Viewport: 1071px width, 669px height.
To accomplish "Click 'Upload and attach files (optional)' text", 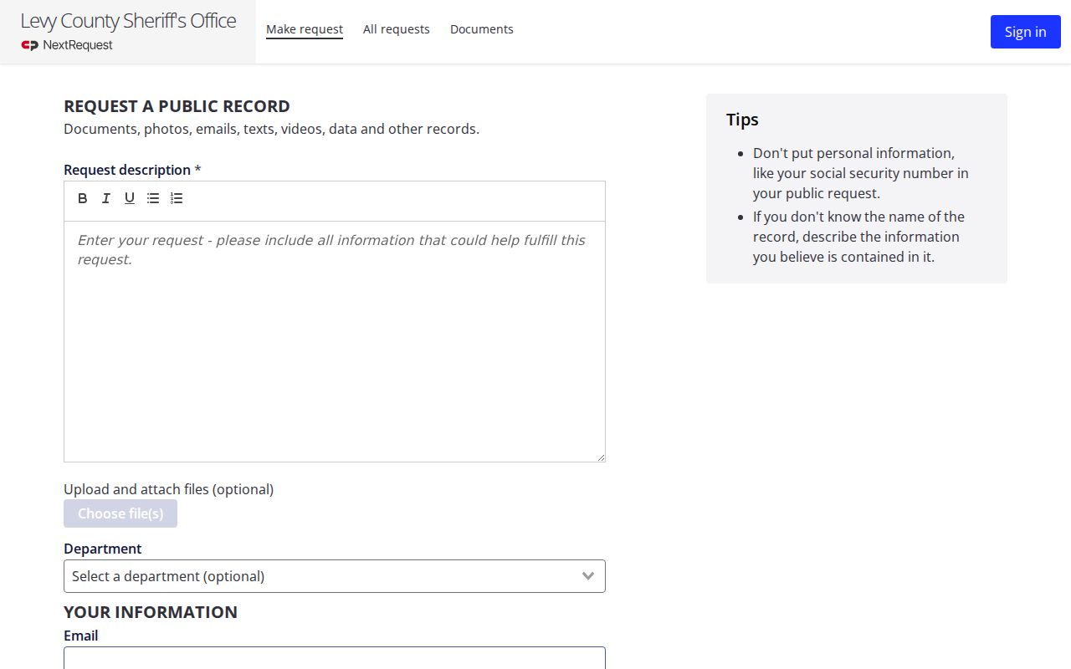I will click(169, 489).
